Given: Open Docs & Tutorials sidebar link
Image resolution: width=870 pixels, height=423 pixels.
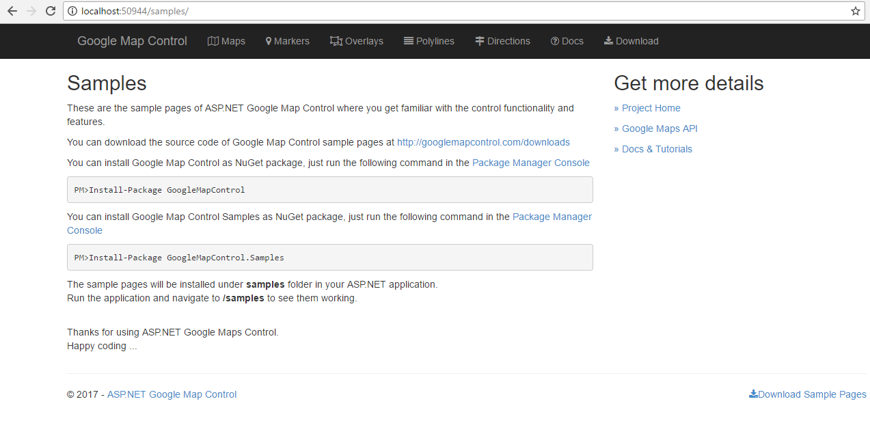Looking at the screenshot, I should pyautogui.click(x=656, y=149).
